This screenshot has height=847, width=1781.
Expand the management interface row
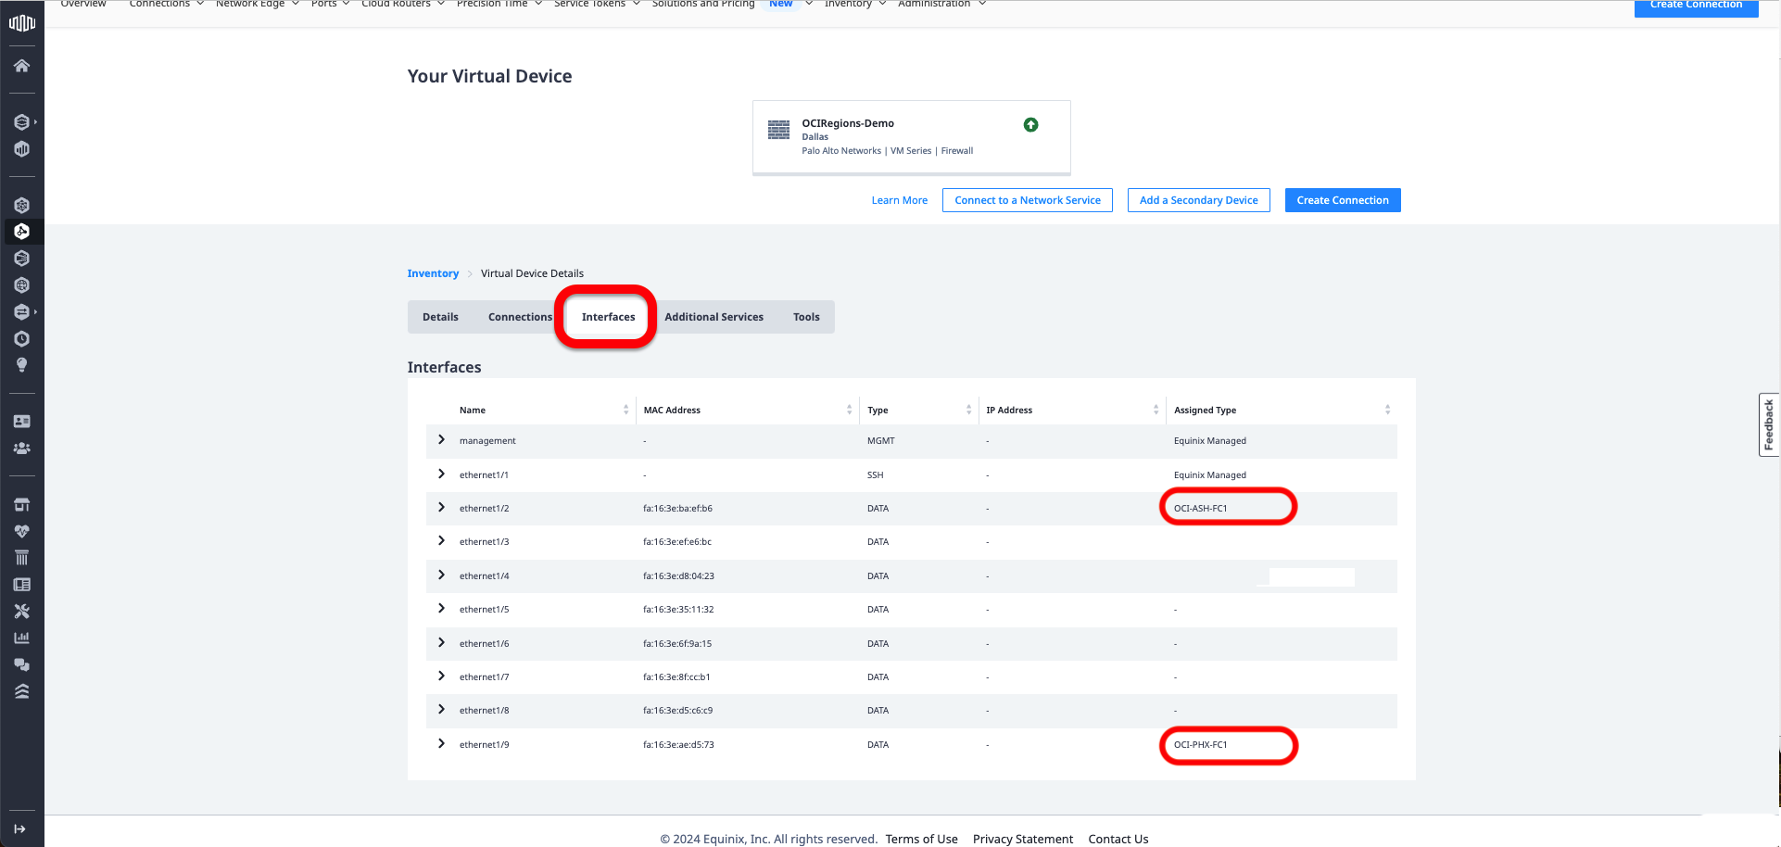point(441,440)
